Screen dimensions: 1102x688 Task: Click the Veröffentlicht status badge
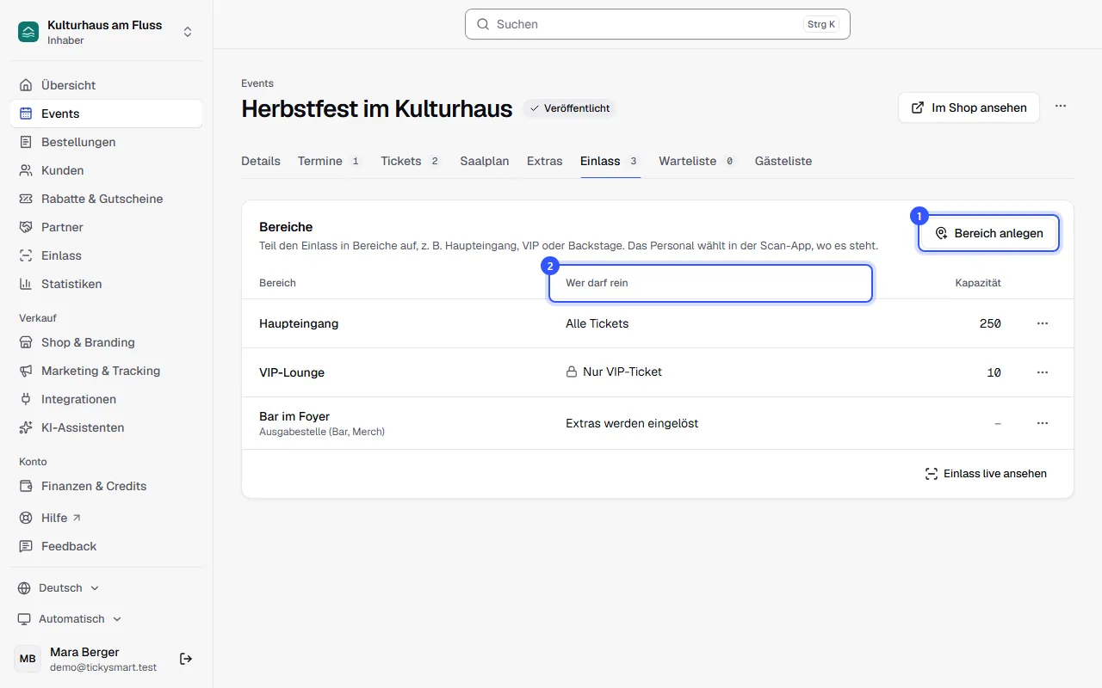pos(570,108)
